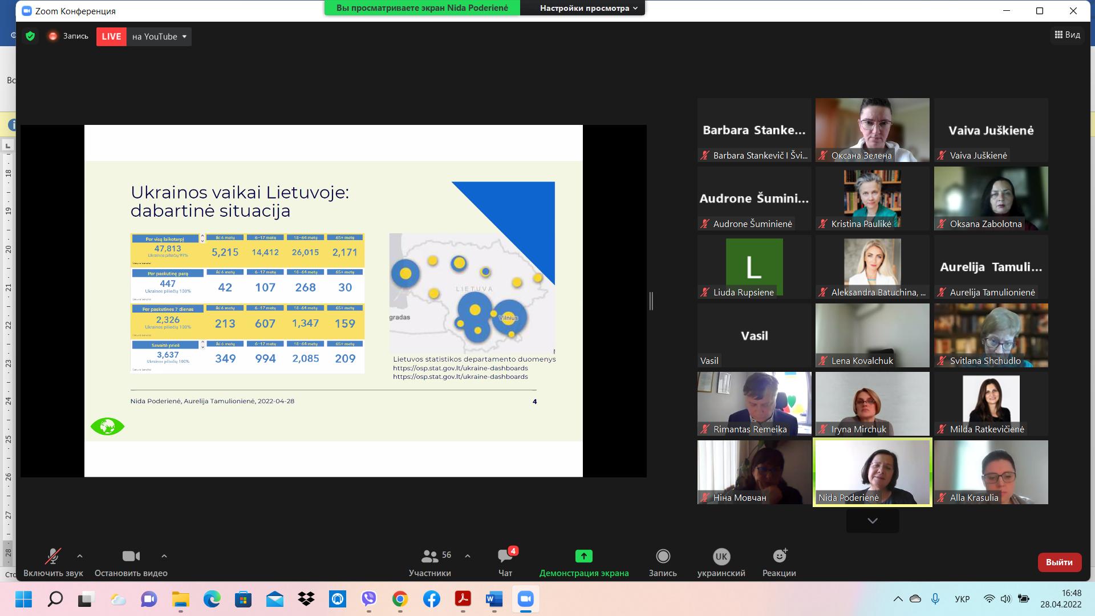Select the Ukrainian interpretation language icon

coord(721,556)
